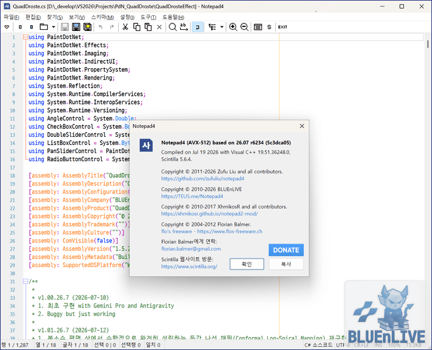This screenshot has width=432, height=350.
Task: Click the Zoom In magnifier icon
Action: coord(233,27)
